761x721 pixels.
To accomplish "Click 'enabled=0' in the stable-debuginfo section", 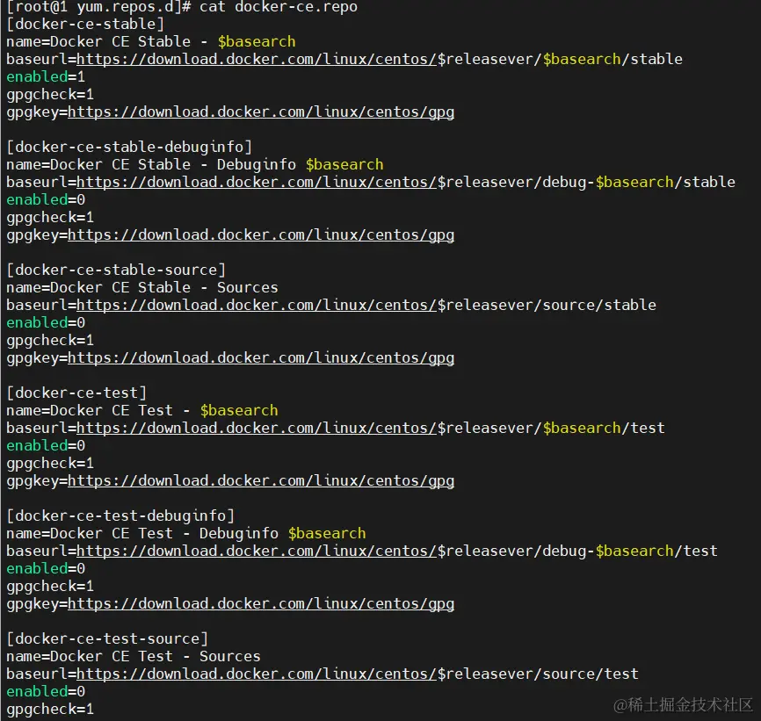I will coord(46,199).
